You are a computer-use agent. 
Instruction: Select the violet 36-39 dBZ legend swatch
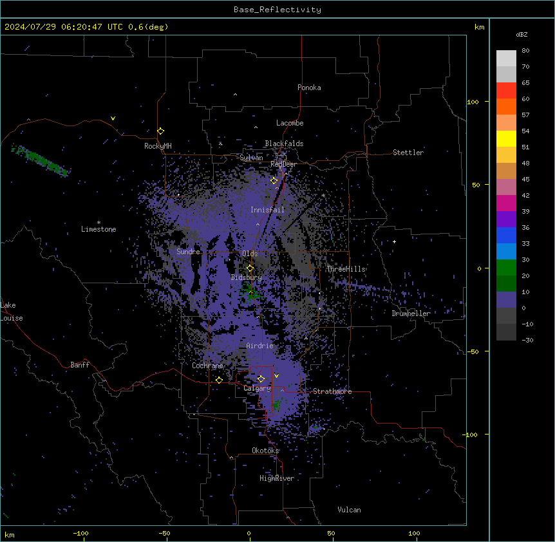click(506, 220)
